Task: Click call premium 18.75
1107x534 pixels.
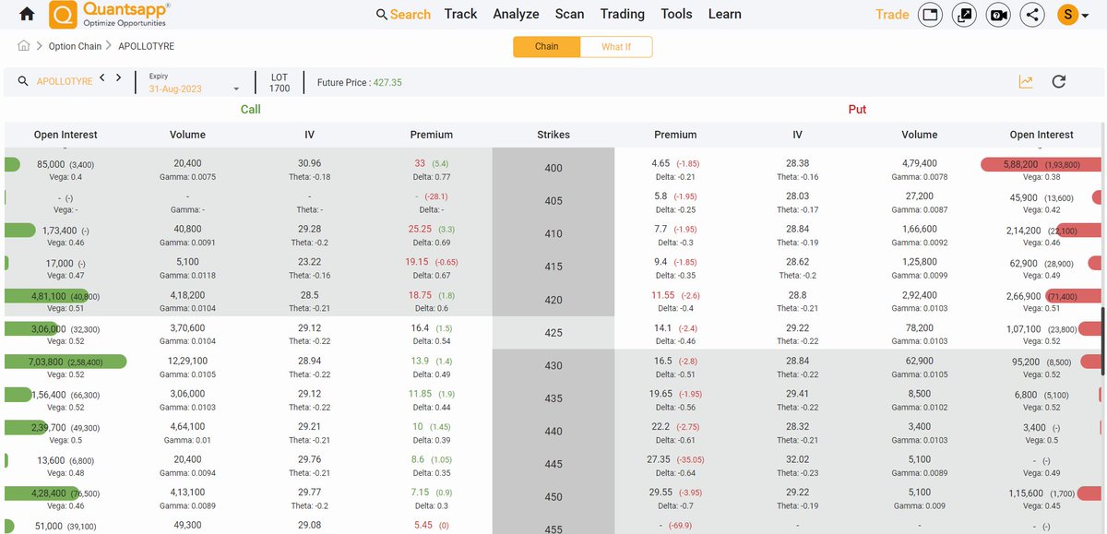Action: (420, 295)
